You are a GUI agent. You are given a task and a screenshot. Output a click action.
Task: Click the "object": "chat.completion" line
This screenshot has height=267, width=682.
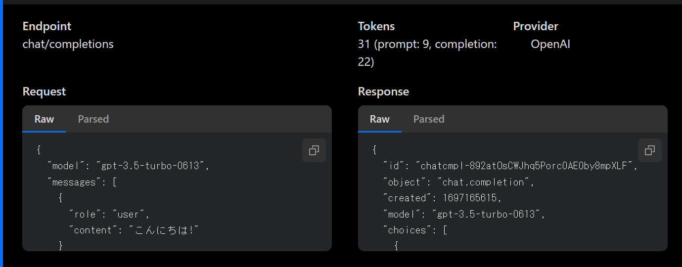tap(458, 182)
